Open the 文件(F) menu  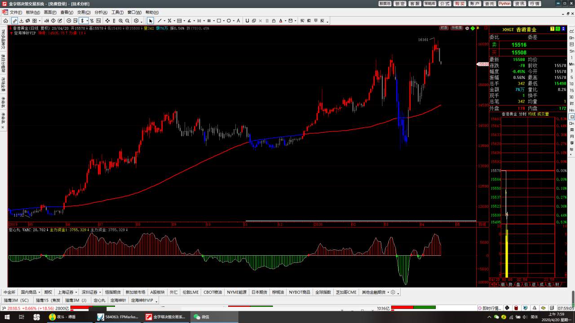coord(16,12)
